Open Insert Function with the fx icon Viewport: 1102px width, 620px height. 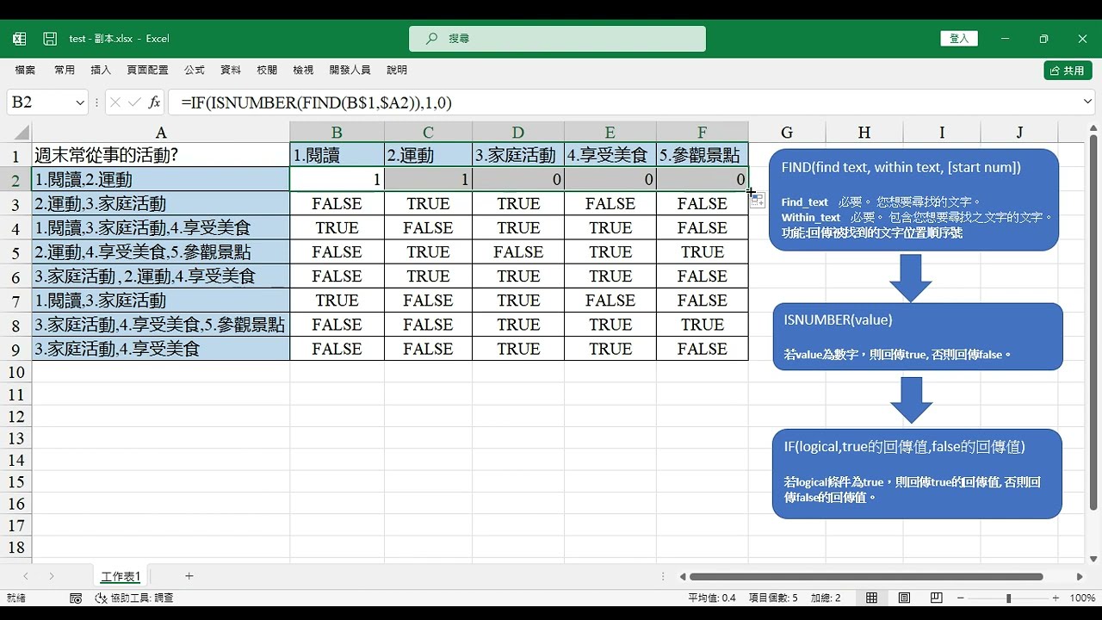[155, 102]
